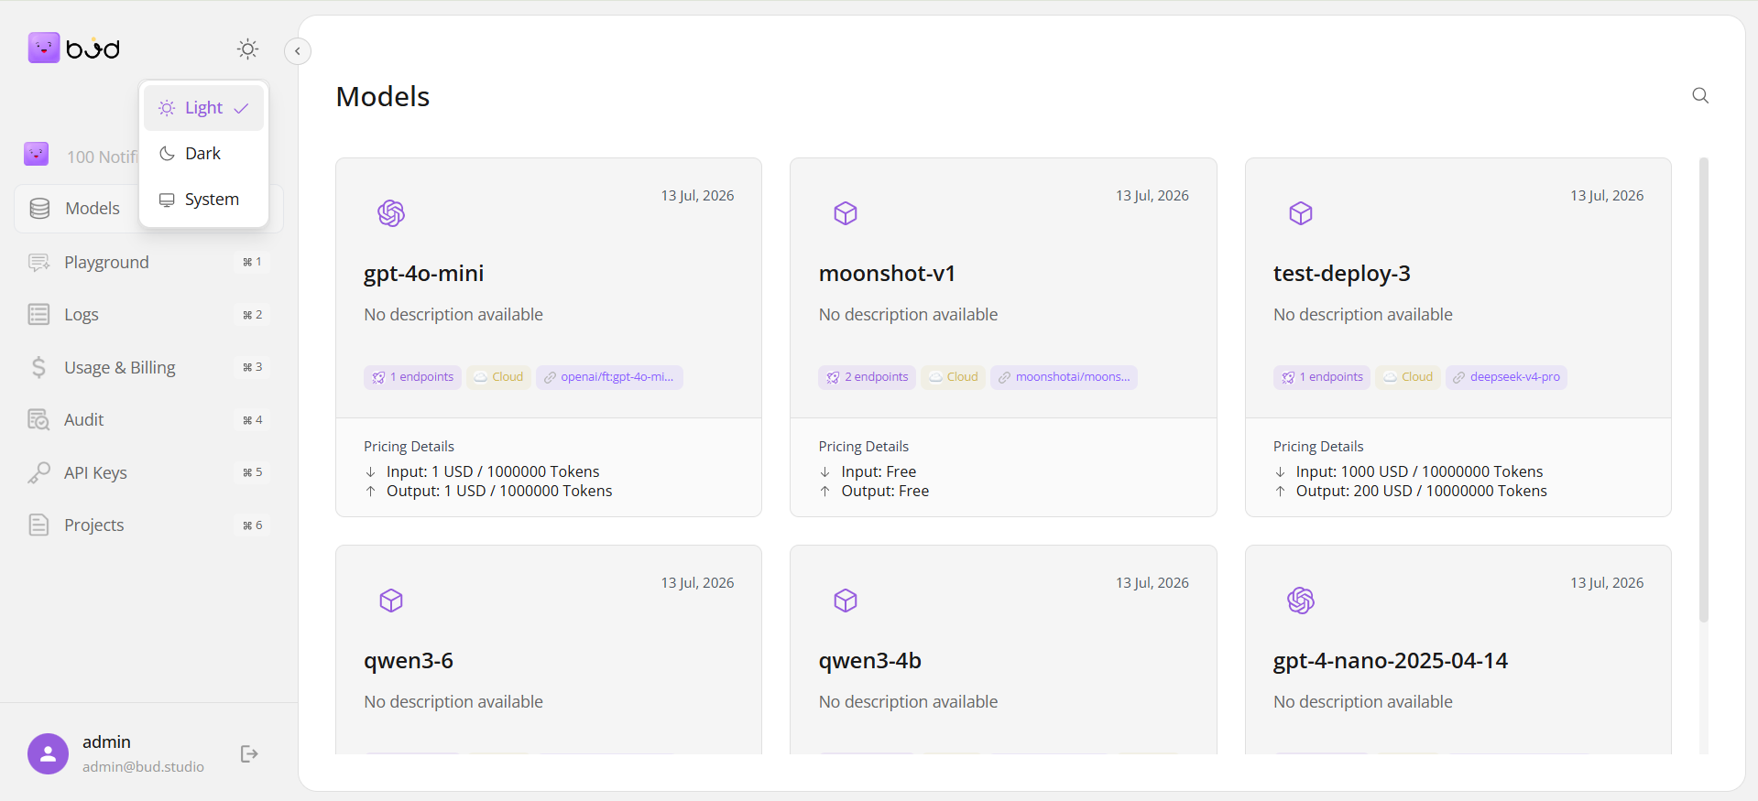Click the date on test-deploy-3 card
The width and height of the screenshot is (1758, 801).
[1607, 196]
